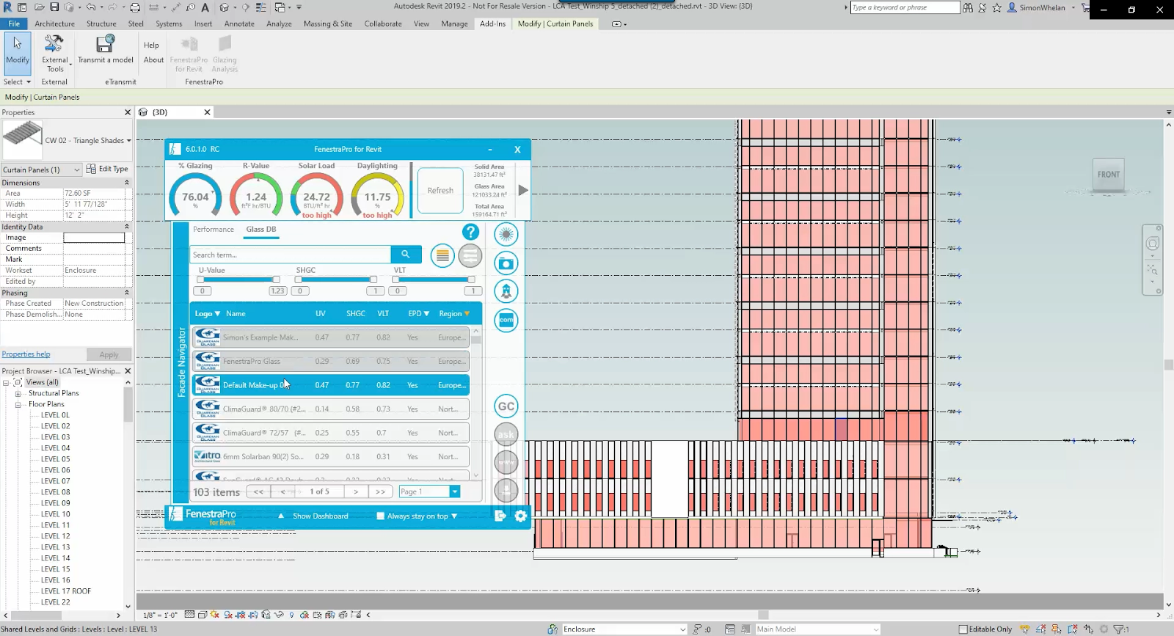This screenshot has width=1174, height=636.
Task: Open FenestraPro help question mark
Action: pos(470,232)
